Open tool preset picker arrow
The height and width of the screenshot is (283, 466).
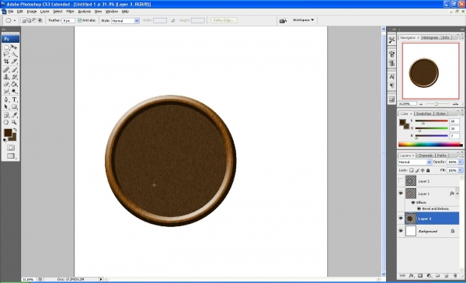click(15, 20)
